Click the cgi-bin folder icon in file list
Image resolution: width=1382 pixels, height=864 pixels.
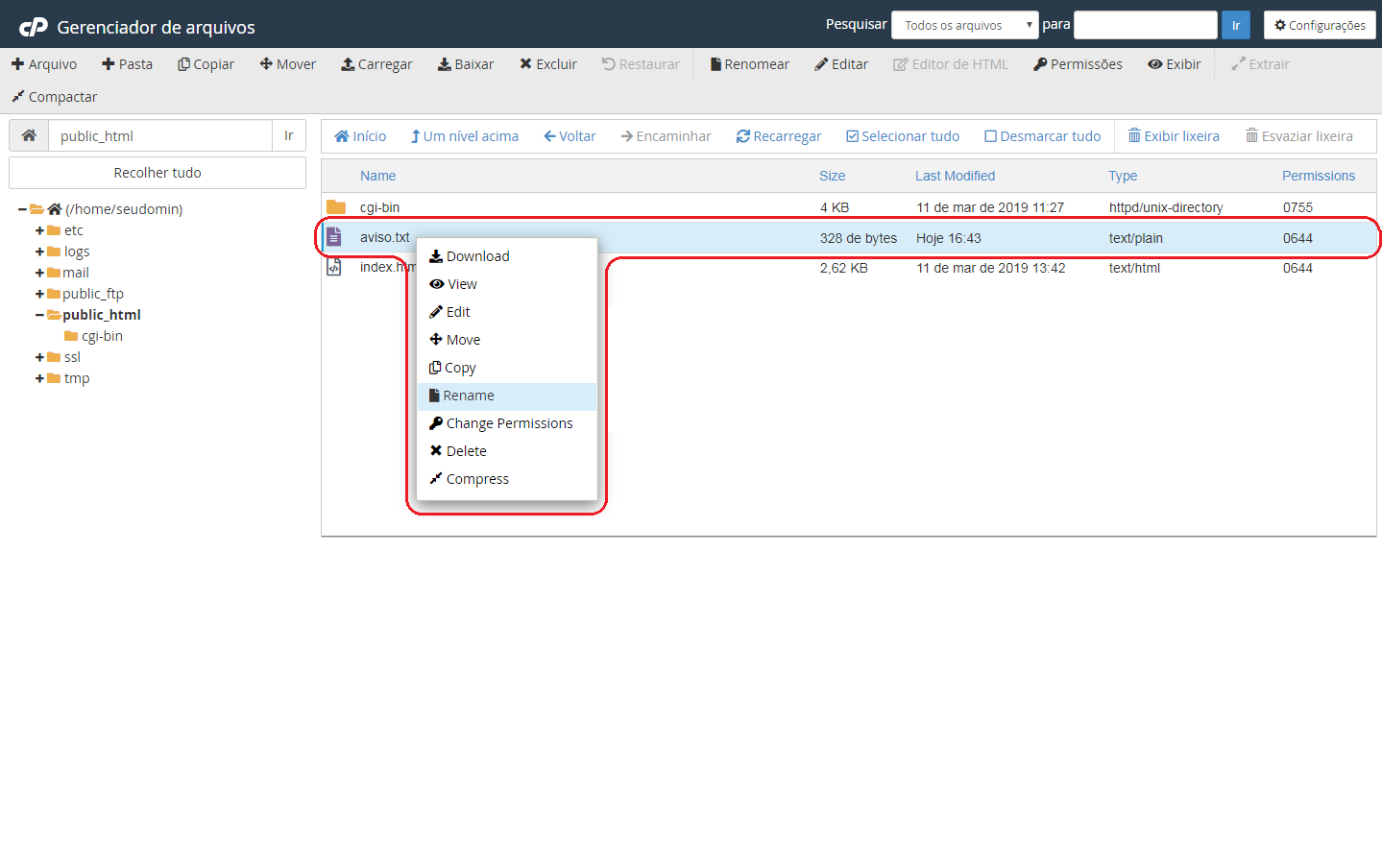click(336, 207)
